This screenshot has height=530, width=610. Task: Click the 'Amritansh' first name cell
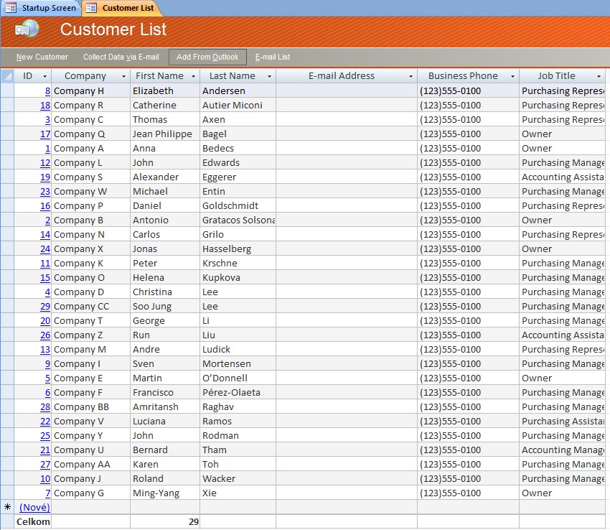(165, 407)
